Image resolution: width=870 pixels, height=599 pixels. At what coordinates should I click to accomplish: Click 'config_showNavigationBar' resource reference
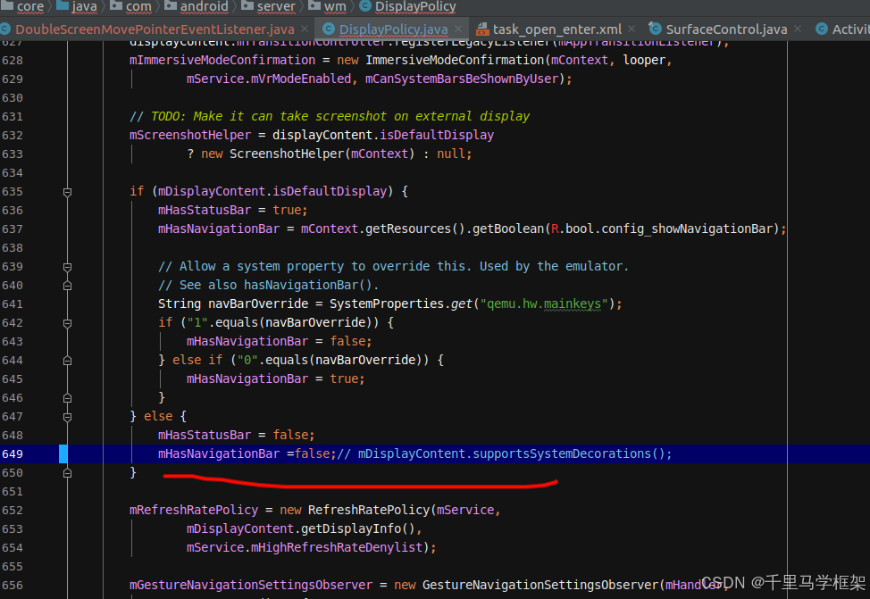coord(687,229)
